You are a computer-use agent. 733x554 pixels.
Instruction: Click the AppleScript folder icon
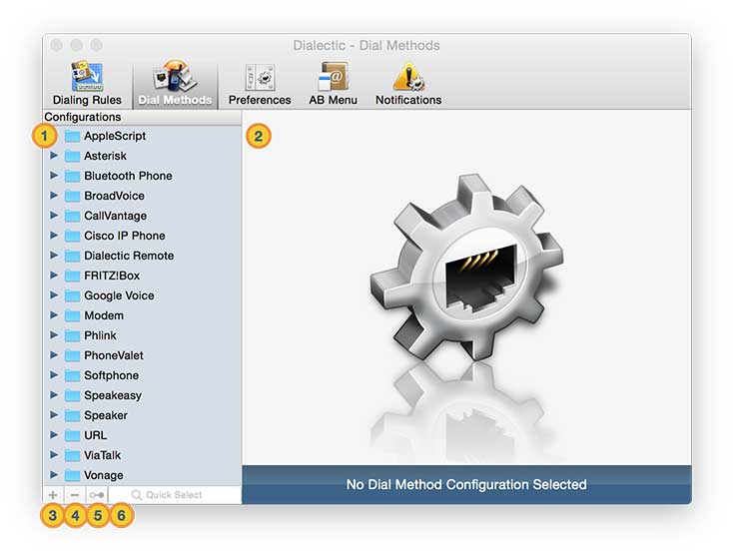pyautogui.click(x=72, y=136)
